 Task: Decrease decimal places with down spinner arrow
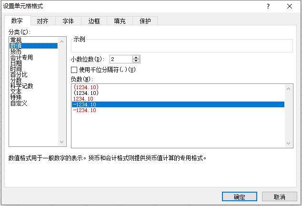coord(136,61)
